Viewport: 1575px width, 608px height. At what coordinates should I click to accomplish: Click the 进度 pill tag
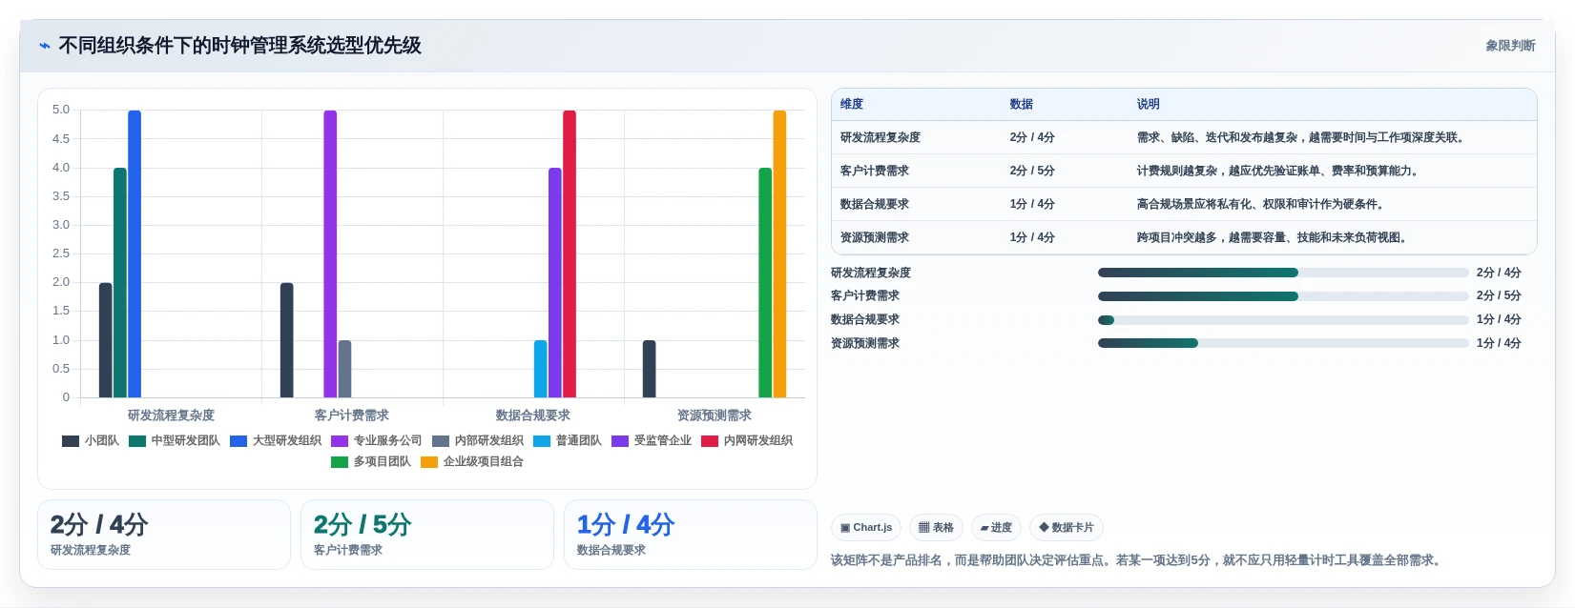996,527
